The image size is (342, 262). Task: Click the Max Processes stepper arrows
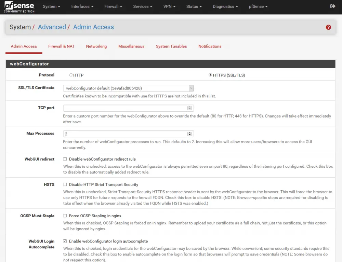(190, 134)
